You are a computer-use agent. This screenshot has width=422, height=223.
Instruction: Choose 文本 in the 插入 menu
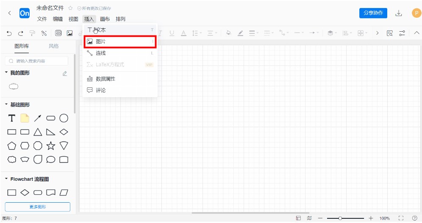tap(120, 30)
